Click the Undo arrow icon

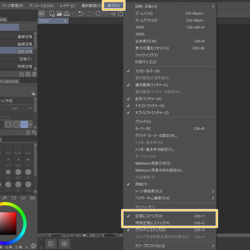[81, 14]
